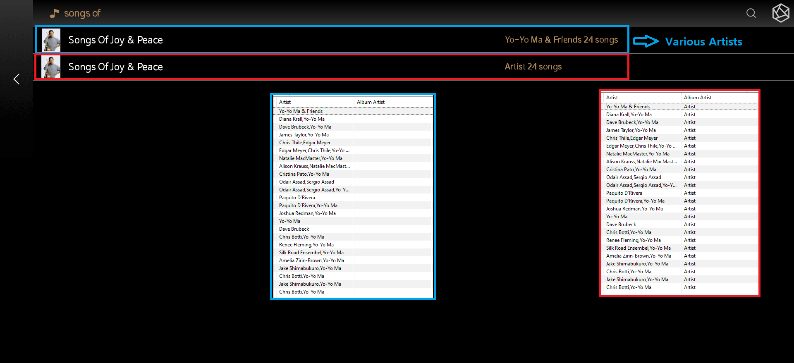
Task: Sort by Artist header in blue-bordered table
Action: point(285,102)
